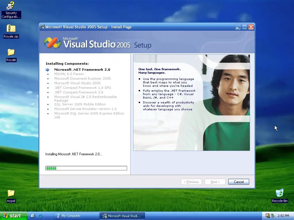Click the disabled maximize button
Screen dimensions: 294x220
[244, 27]
